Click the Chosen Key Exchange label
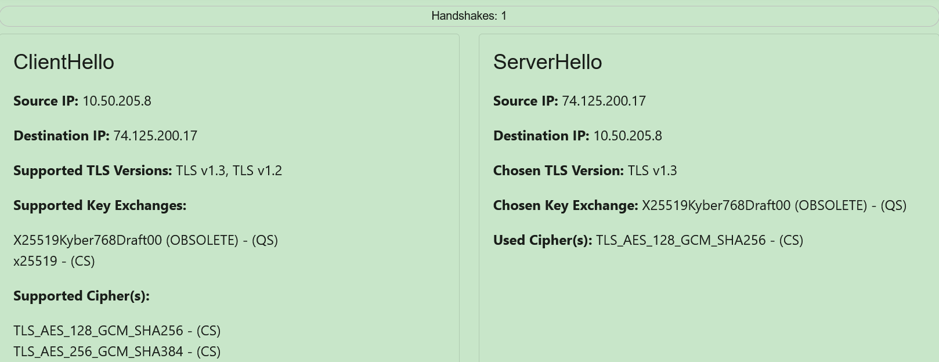 tap(565, 205)
